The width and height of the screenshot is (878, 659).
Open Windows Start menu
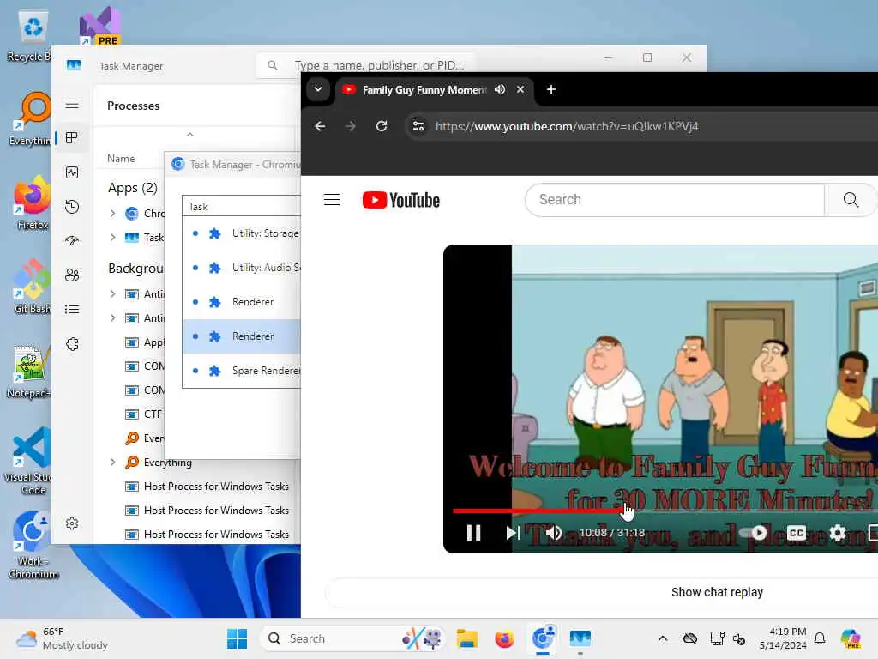pyautogui.click(x=237, y=638)
